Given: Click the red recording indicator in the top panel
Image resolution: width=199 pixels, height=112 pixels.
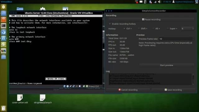Looking at the screenshot, I should coord(137,2).
